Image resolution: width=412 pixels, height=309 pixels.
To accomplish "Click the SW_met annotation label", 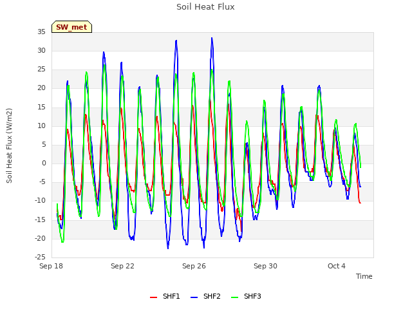I will pos(71,27).
